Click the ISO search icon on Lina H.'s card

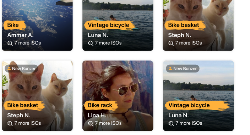(x=91, y=123)
